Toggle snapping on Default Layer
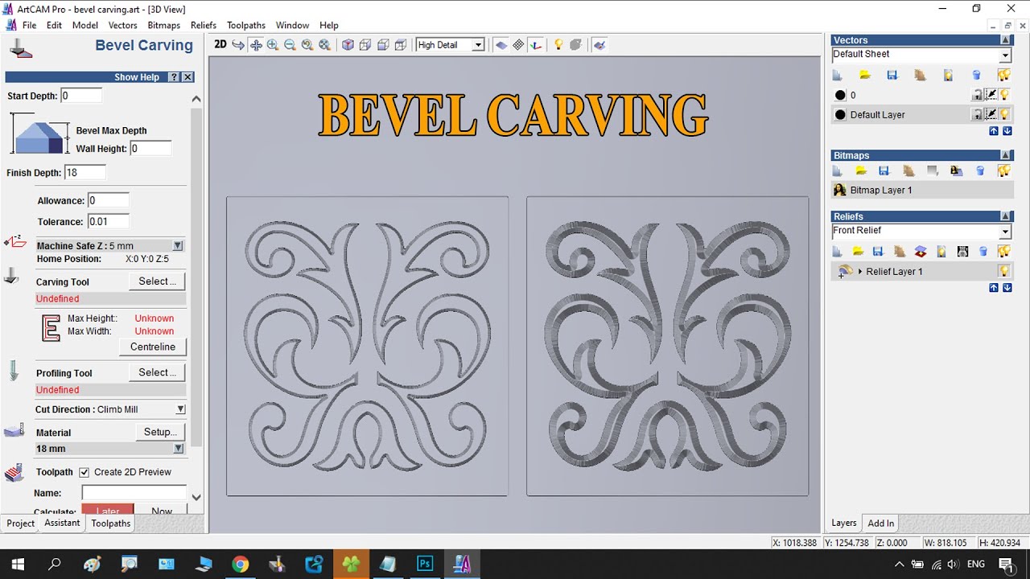The height and width of the screenshot is (579, 1030). pos(991,114)
